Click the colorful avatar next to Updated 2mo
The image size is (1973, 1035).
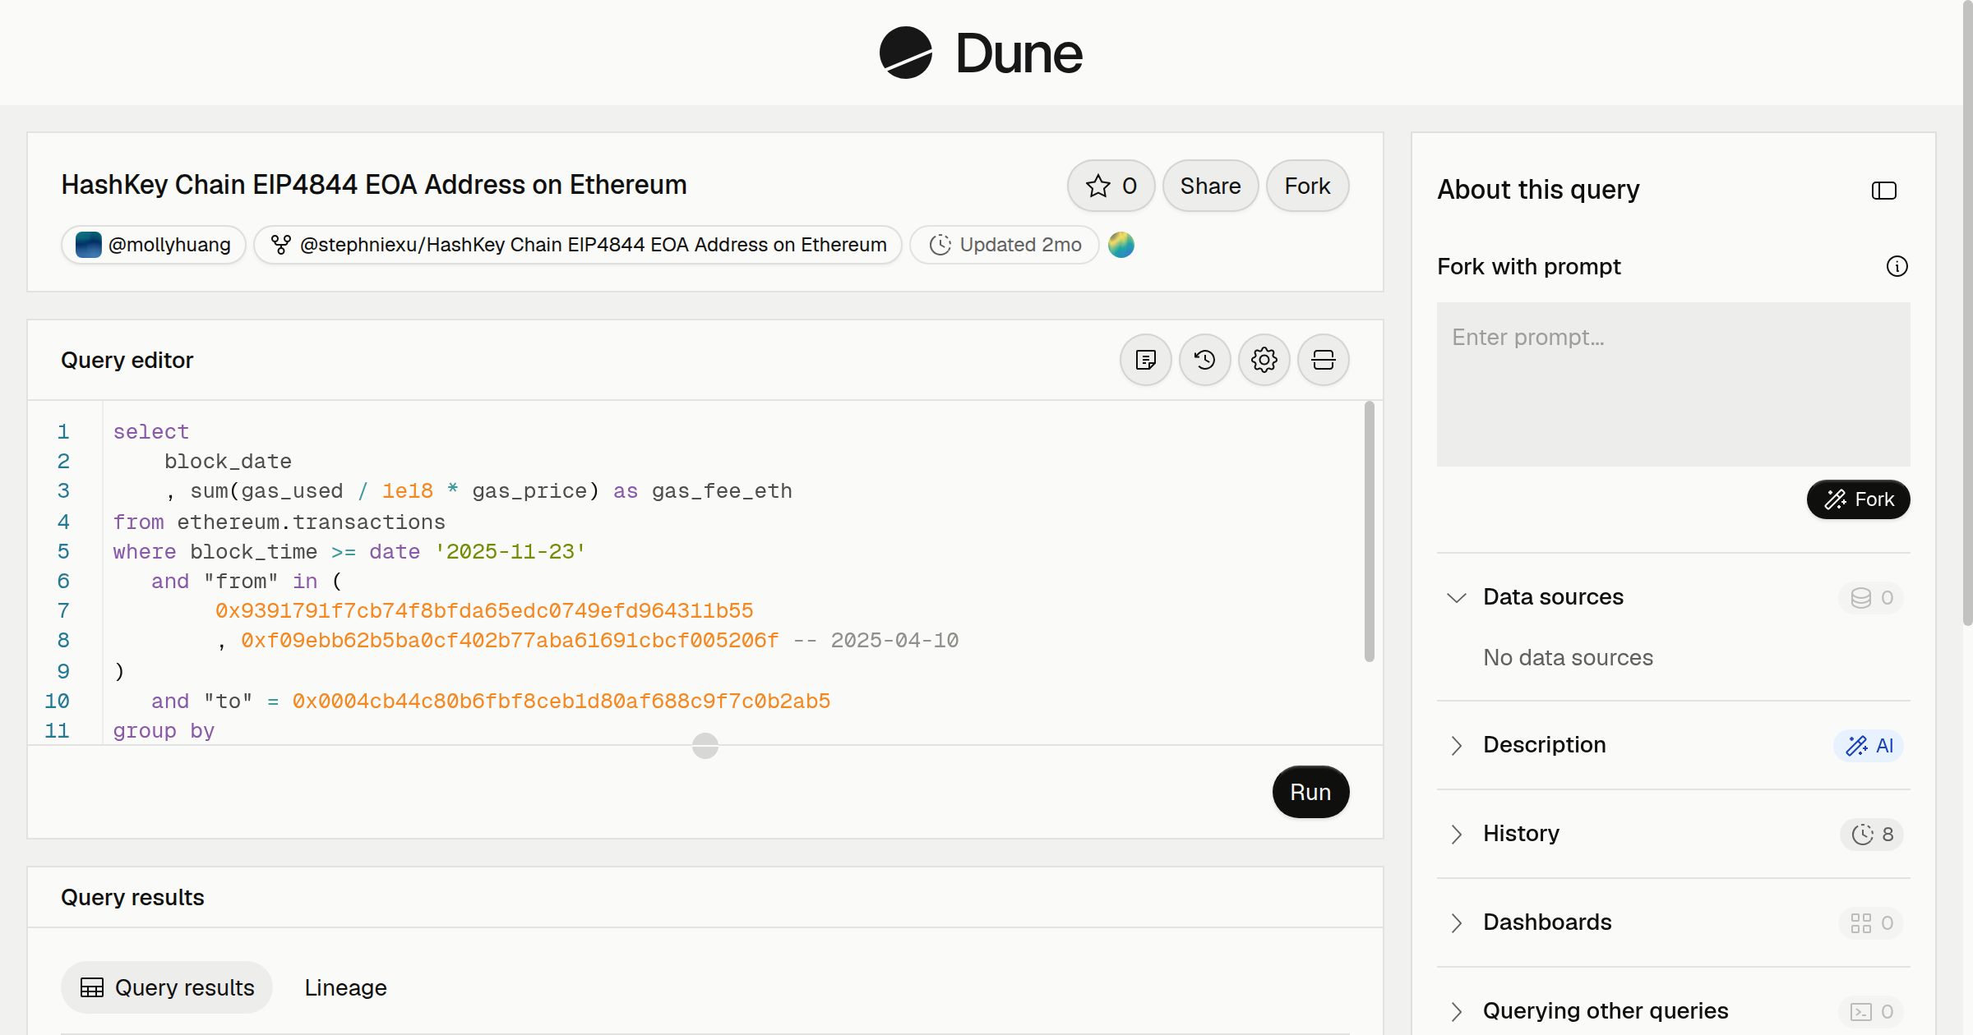coord(1120,245)
